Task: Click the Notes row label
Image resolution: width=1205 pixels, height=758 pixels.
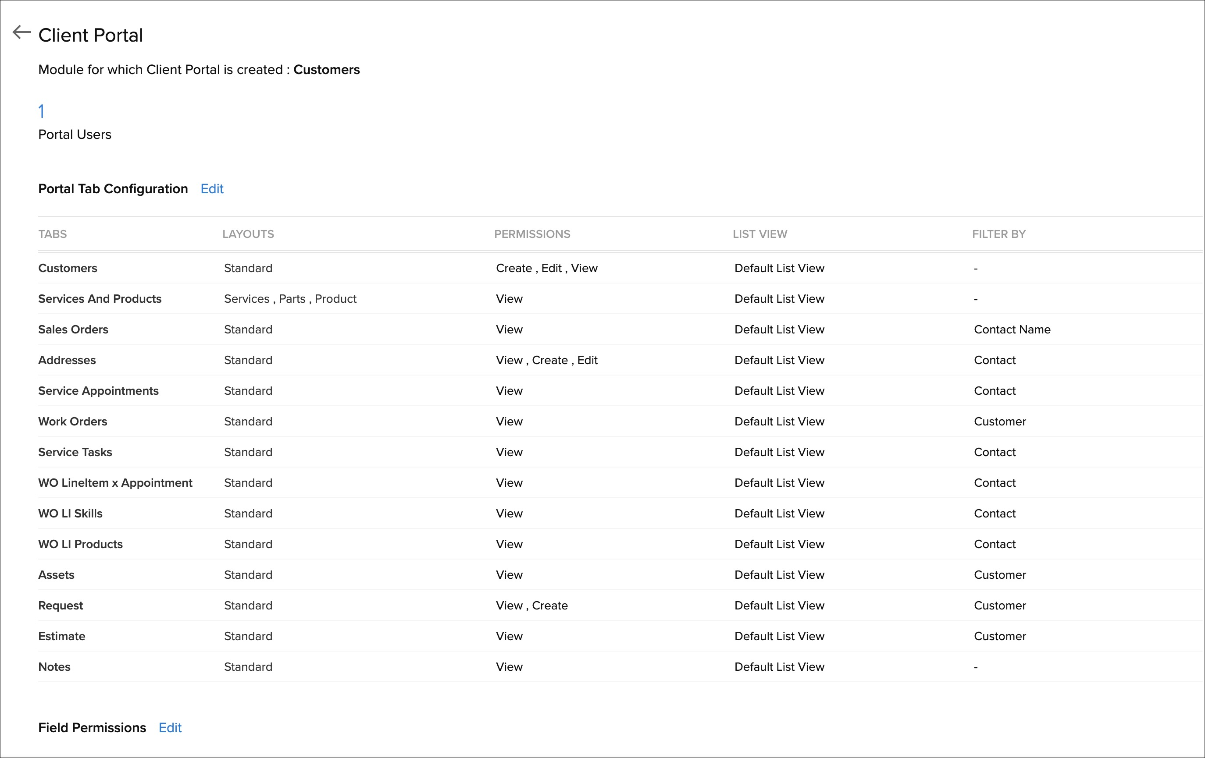Action: 54,667
